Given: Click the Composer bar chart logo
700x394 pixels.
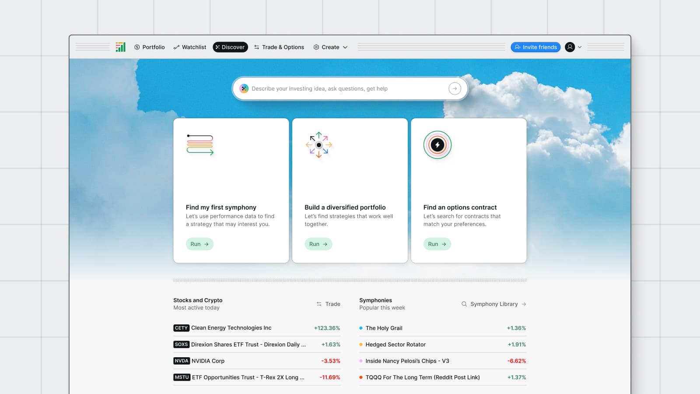Looking at the screenshot, I should (120, 47).
